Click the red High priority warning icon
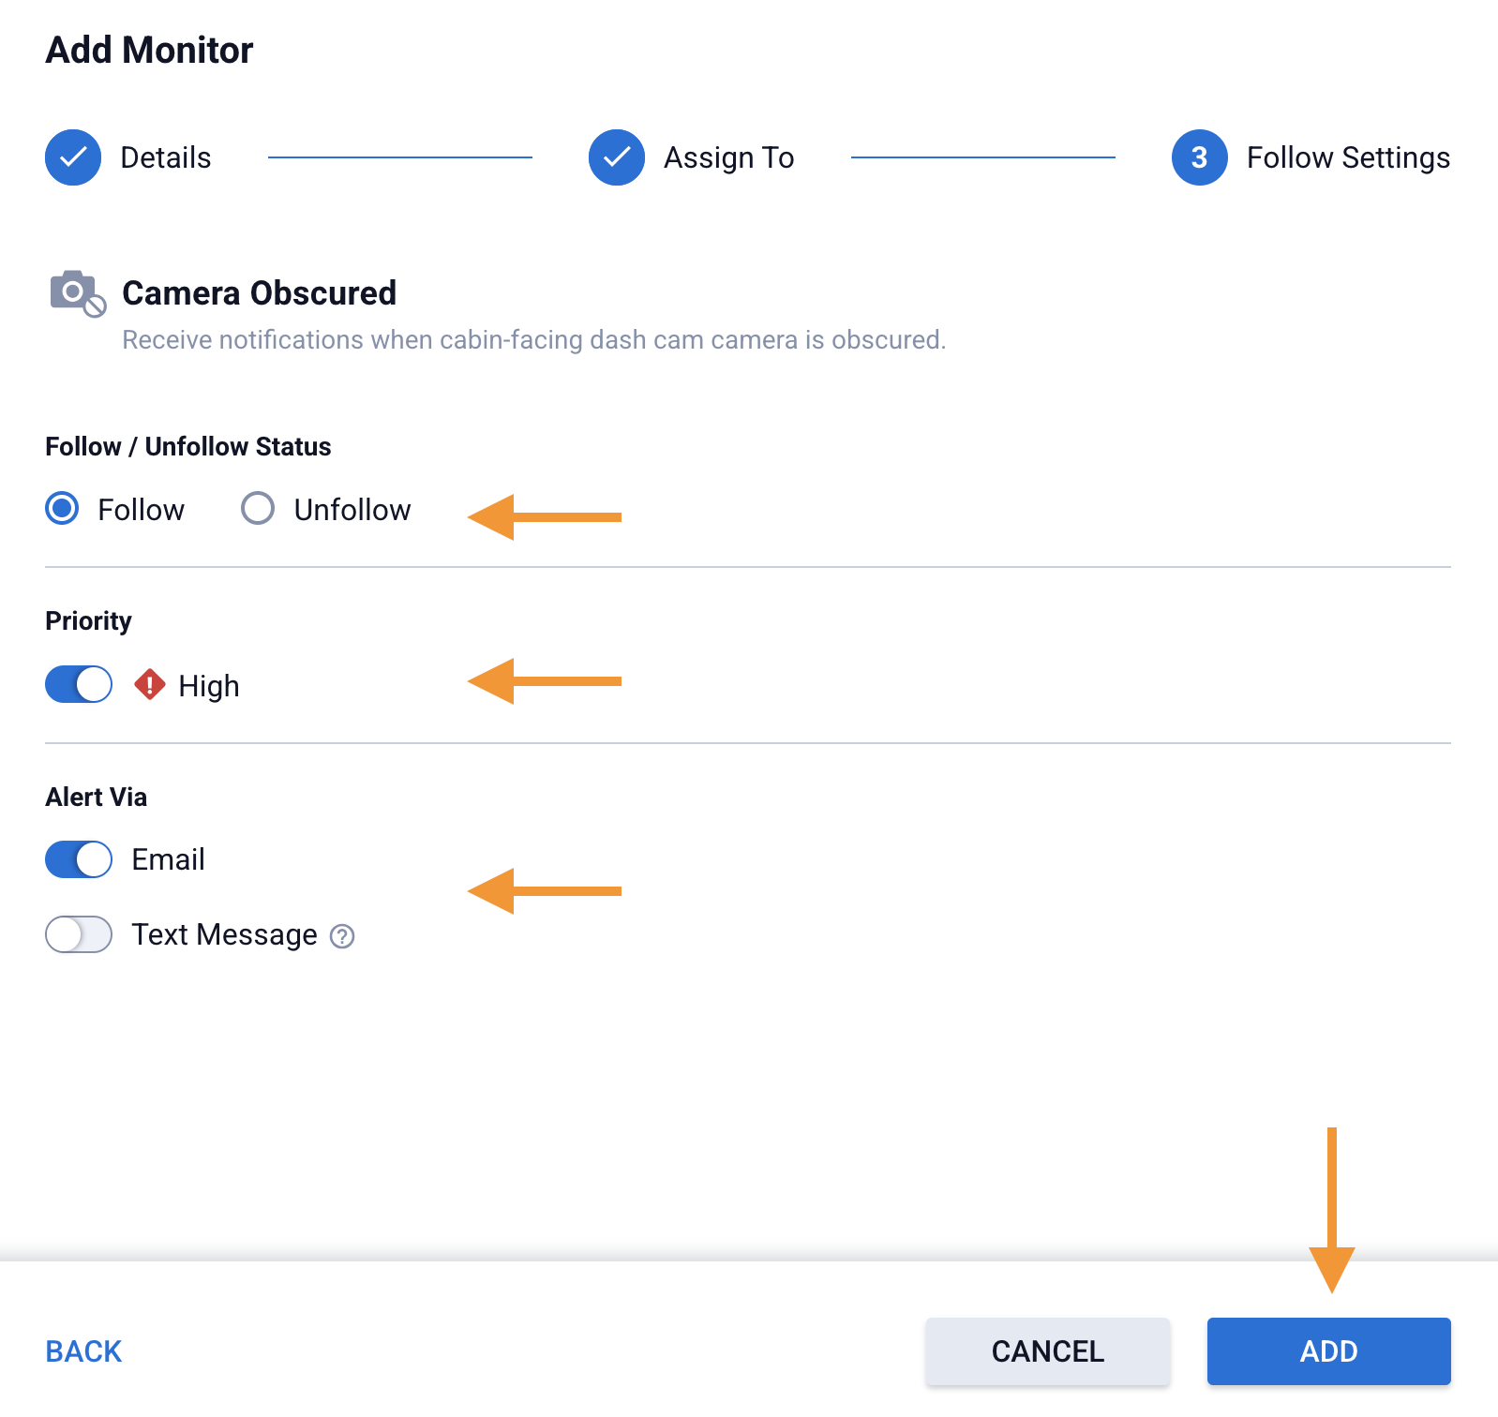Image resolution: width=1498 pixels, height=1417 pixels. pyautogui.click(x=150, y=685)
